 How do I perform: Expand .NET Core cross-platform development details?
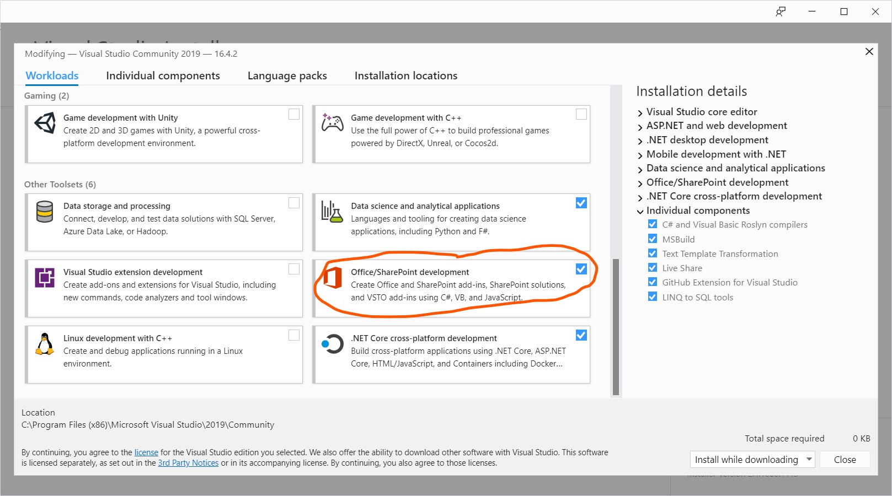[x=640, y=197]
